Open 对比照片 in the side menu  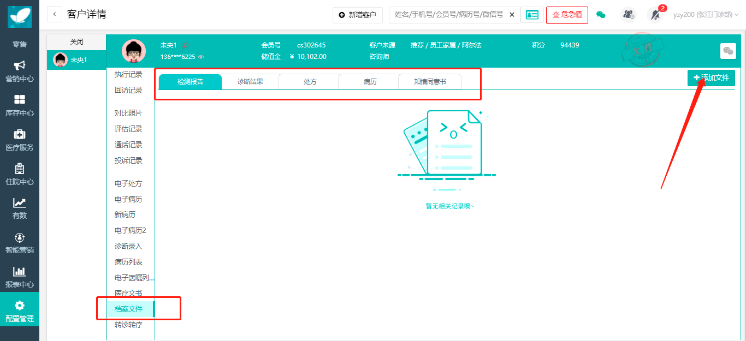coord(128,113)
